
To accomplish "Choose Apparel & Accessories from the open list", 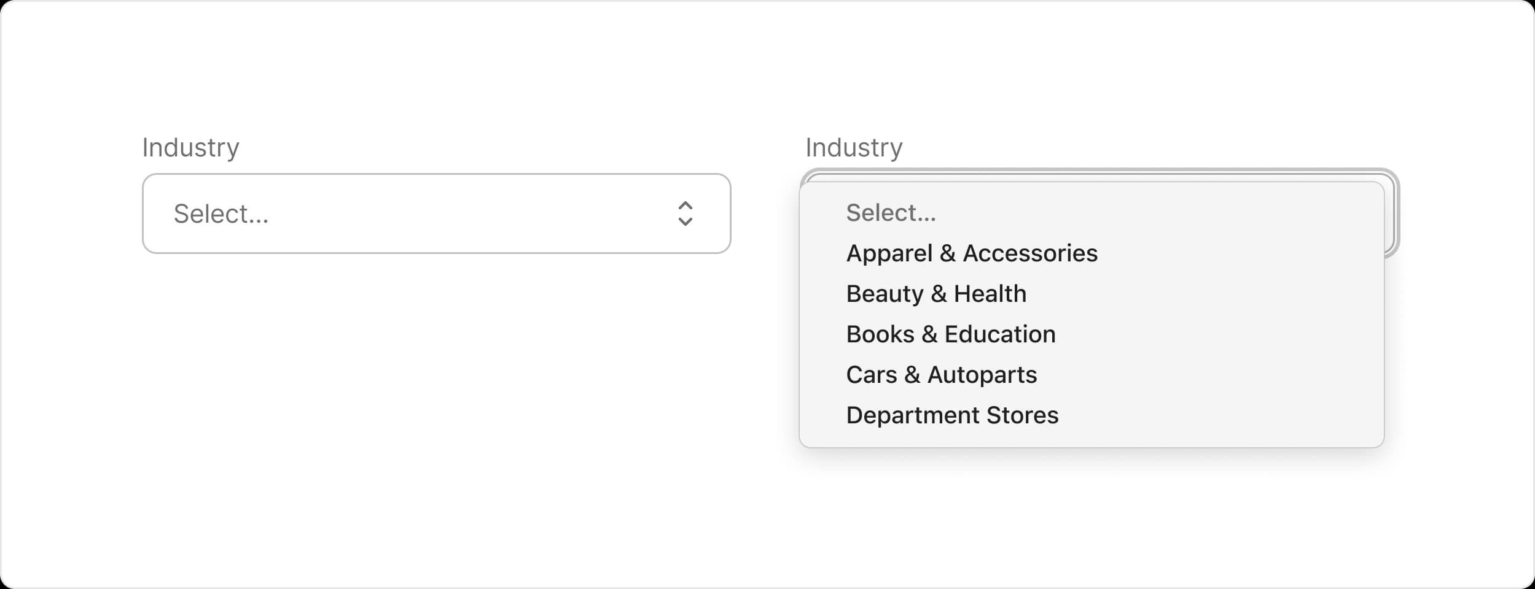I will 971,253.
